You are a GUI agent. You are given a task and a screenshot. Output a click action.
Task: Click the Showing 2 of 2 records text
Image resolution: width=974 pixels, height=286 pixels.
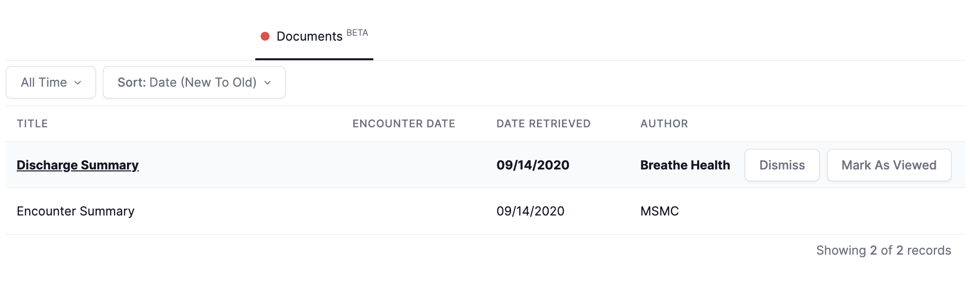click(x=883, y=250)
